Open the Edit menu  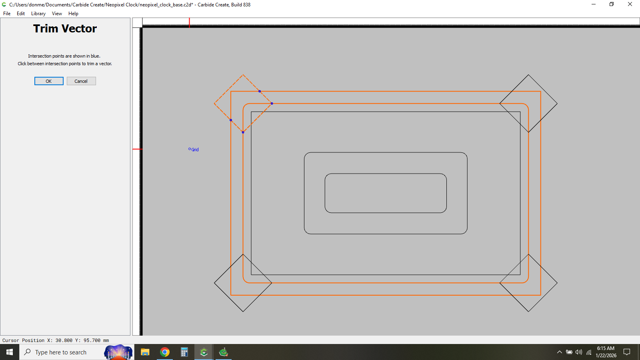click(21, 14)
